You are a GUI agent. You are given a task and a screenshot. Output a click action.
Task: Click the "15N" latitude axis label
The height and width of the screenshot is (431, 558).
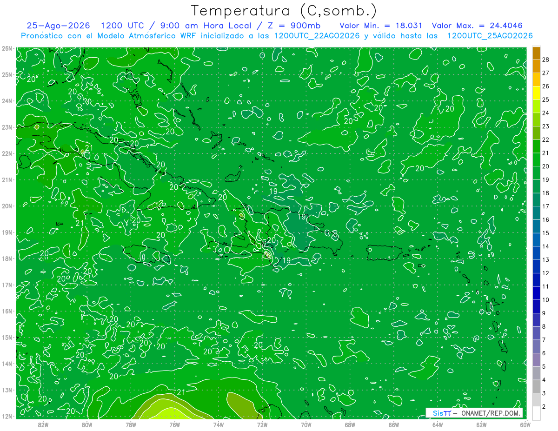[7, 337]
